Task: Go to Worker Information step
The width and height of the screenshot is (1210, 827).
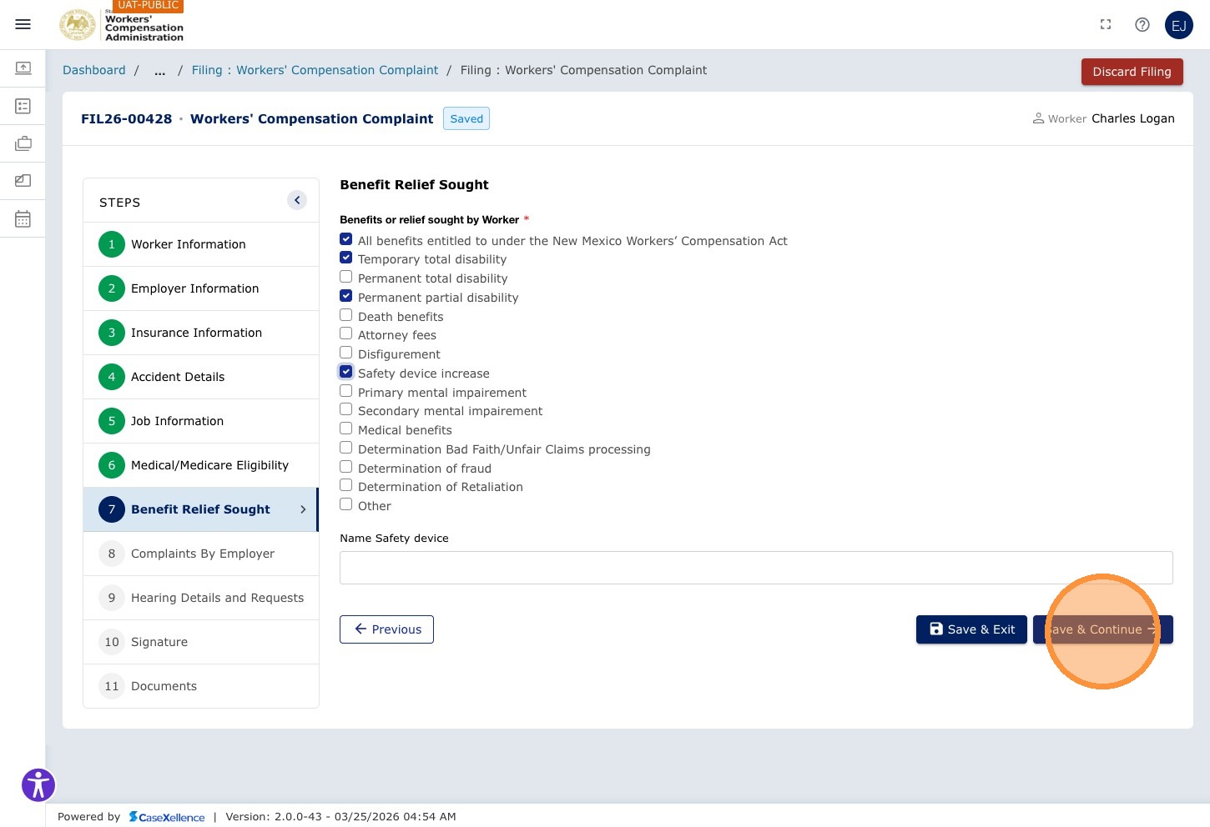Action: pos(201,244)
